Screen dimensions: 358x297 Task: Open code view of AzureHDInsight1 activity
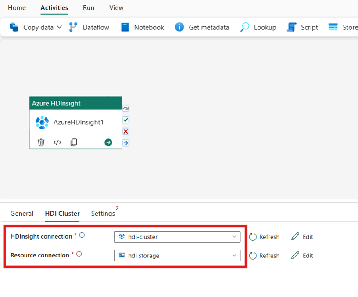(57, 142)
